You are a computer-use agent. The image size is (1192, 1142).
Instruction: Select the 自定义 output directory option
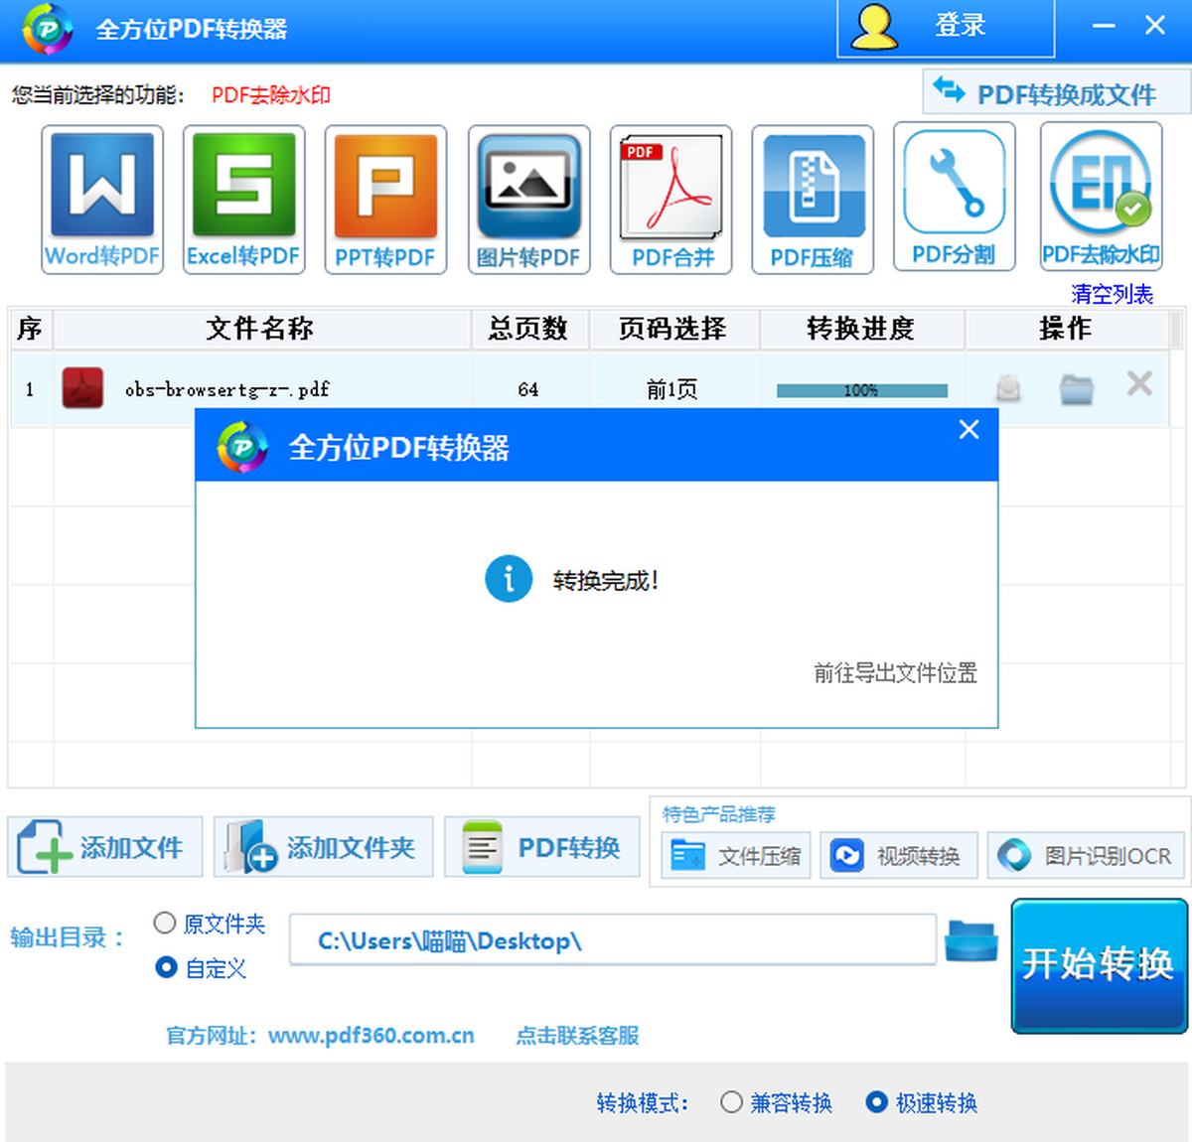point(166,967)
